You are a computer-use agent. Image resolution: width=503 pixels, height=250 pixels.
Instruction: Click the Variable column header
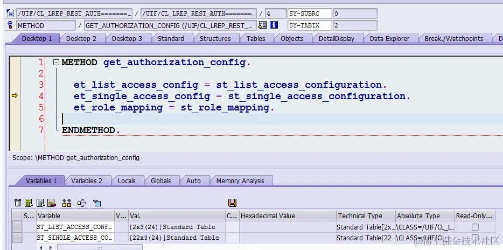coord(75,216)
